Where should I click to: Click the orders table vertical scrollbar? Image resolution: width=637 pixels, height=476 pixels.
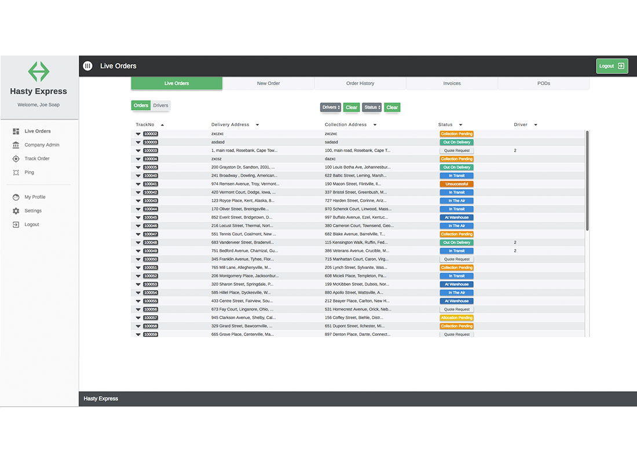coord(587,180)
